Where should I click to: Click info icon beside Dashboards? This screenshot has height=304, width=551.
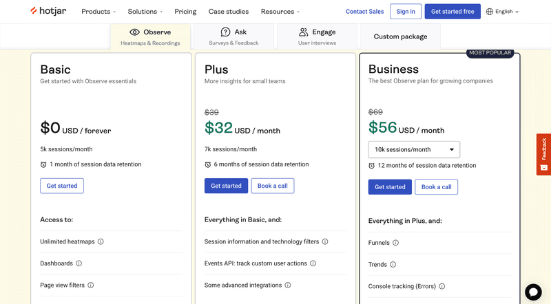click(x=79, y=263)
